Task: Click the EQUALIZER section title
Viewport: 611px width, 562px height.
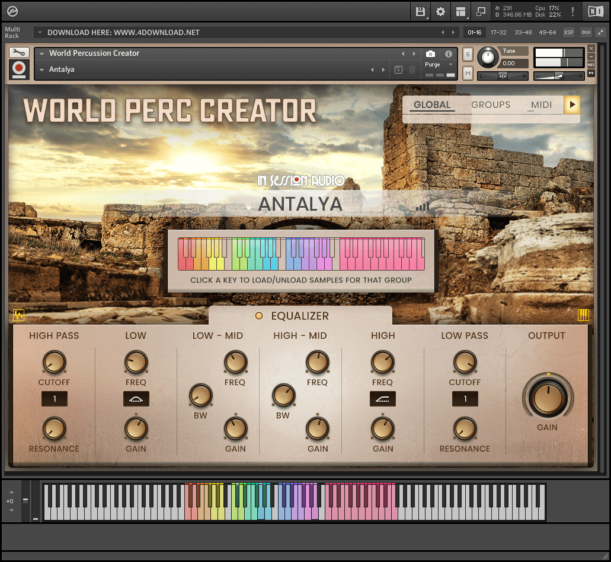Action: (300, 316)
